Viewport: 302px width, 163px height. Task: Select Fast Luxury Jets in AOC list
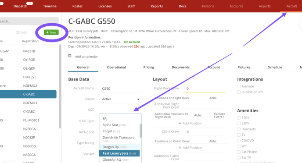pos(119,153)
